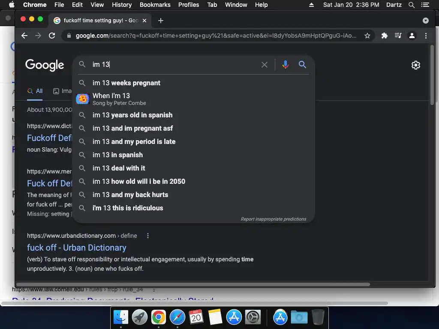Click the Dartz user name in menu bar
The height and width of the screenshot is (329, 439).
394,5
